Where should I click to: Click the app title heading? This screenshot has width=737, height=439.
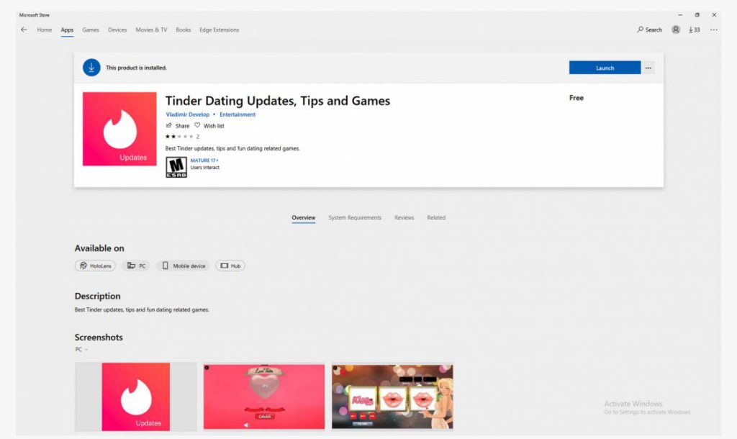(x=278, y=101)
